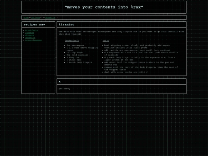Click the 'can make this with storebought' intro paragraph
This screenshot has height=156, width=208.
coord(121,33)
